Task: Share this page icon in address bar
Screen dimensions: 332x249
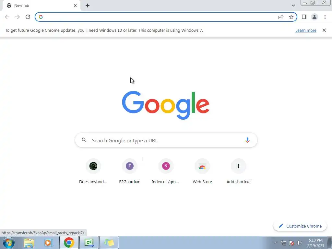Action: (281, 17)
